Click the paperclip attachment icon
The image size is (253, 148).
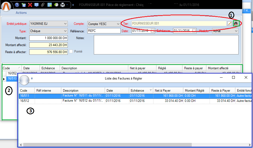click(x=43, y=5)
